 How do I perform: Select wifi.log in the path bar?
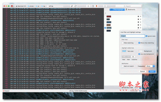[x=51, y=6]
